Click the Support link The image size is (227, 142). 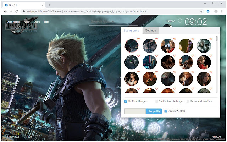point(216,137)
